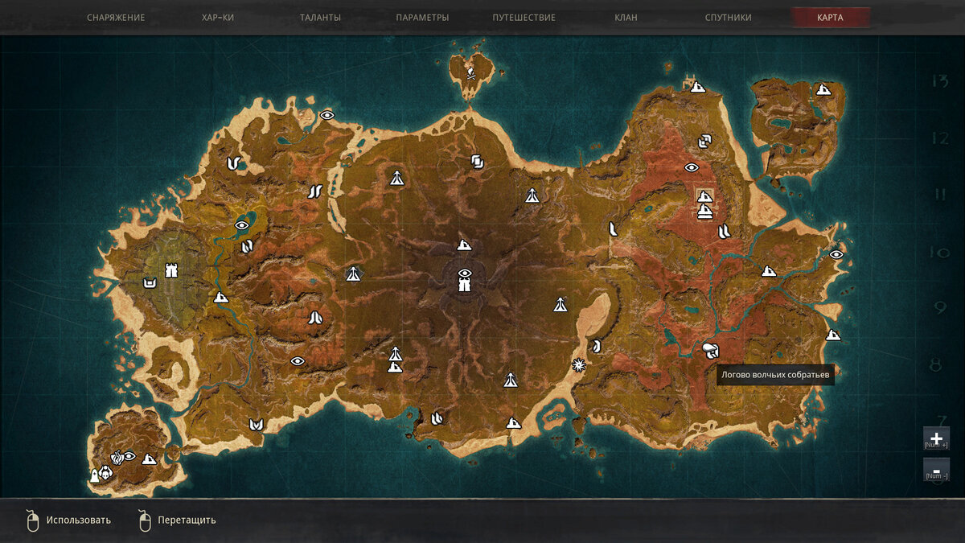Click the eye marker in the southwestern hills

click(x=298, y=361)
